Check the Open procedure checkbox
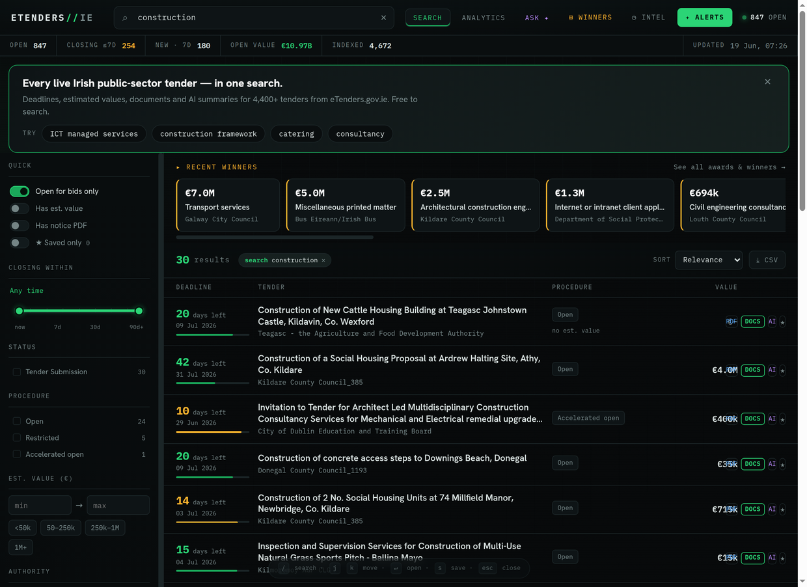The image size is (807, 587). (x=17, y=422)
